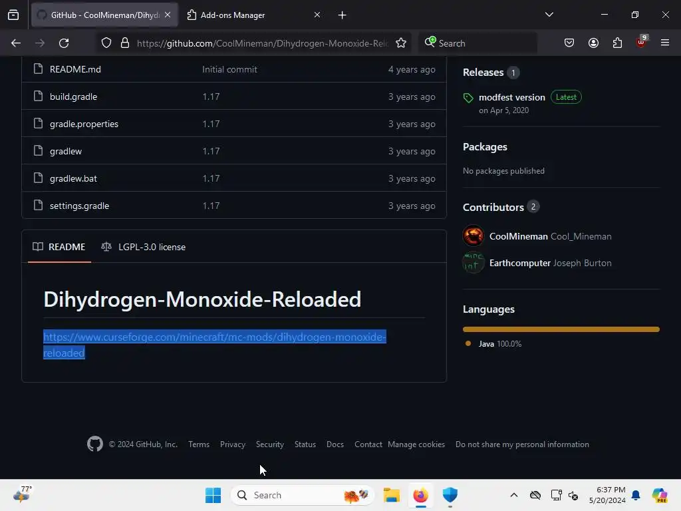Open build.gradle file
The height and width of the screenshot is (511, 681).
point(73,97)
